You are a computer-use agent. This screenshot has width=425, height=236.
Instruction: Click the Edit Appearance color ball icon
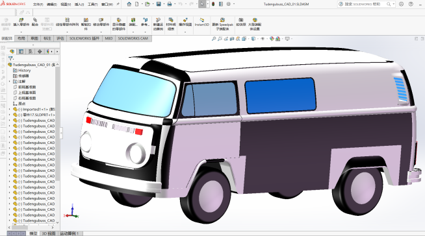[272, 39]
